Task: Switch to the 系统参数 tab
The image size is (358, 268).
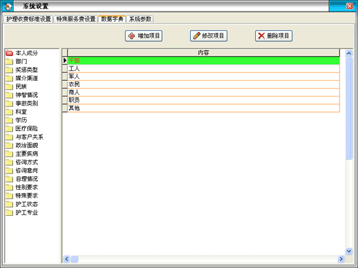Action: pos(140,19)
